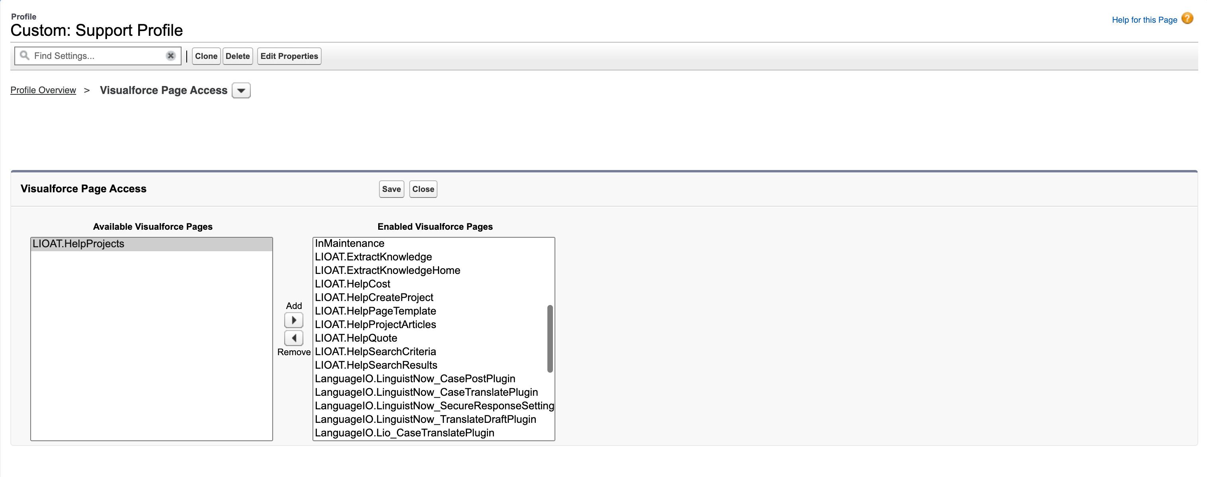This screenshot has height=477, width=1207.
Task: Focus the Find Settings input field
Action: click(98, 56)
